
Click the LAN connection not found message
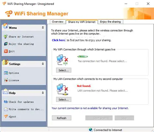tap(102, 90)
